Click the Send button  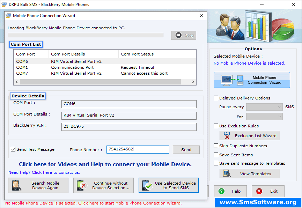tap(186, 150)
